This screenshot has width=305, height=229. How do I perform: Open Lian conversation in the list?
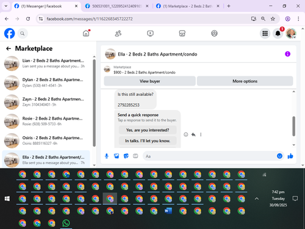point(46,64)
